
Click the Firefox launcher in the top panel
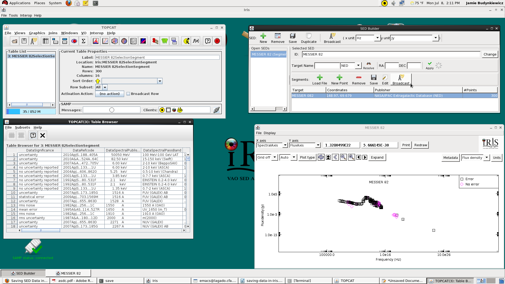(69, 3)
